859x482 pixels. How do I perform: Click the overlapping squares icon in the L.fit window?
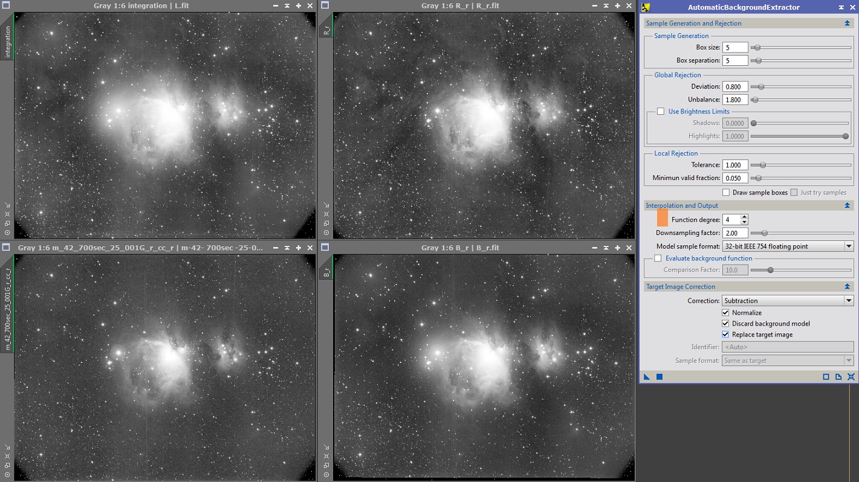point(7,223)
